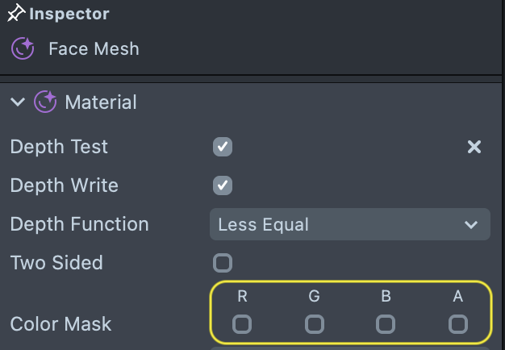
Task: Disable the Depth Test checkbox
Action: pos(223,147)
